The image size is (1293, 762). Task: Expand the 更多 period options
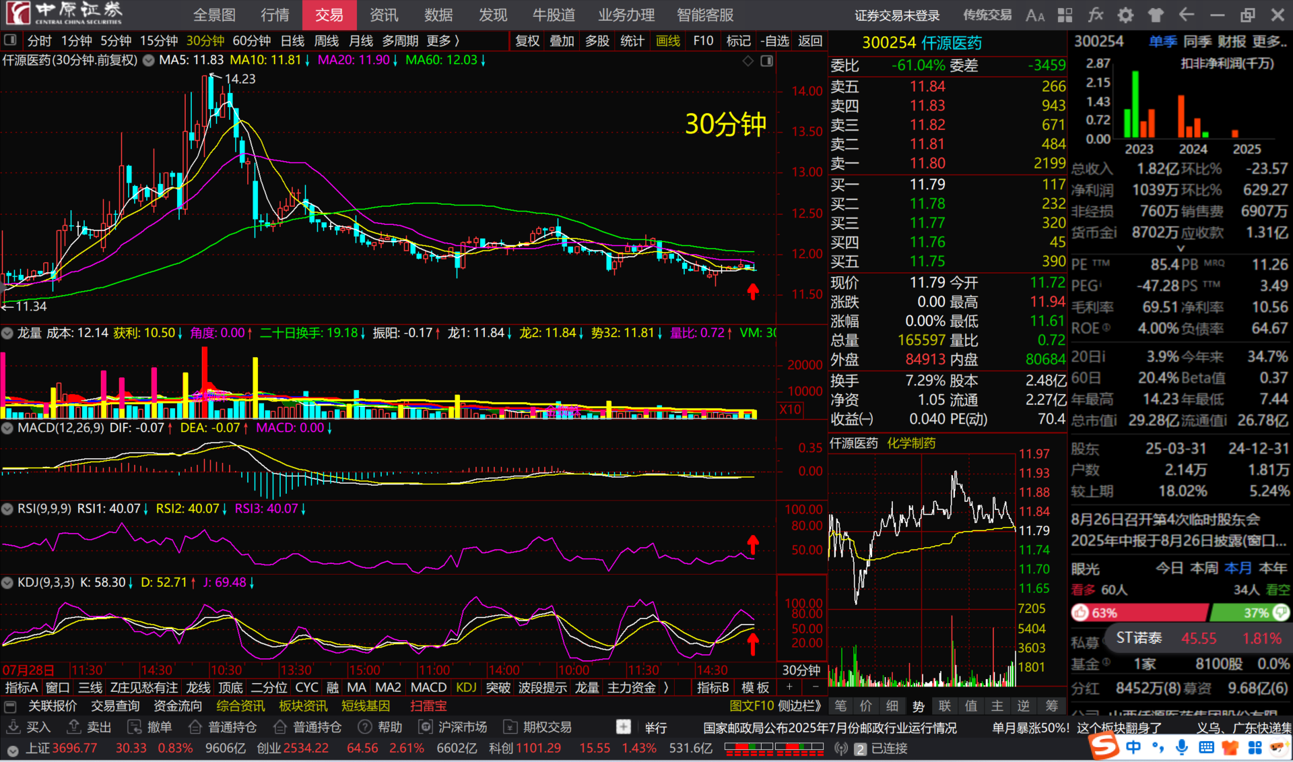[x=442, y=41]
